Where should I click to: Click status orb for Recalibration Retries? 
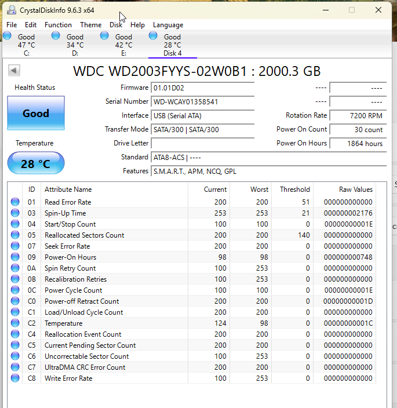pyautogui.click(x=15, y=279)
